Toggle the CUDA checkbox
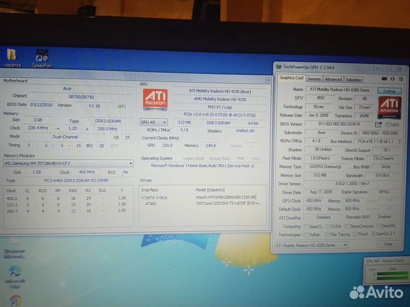The height and width of the screenshot is (307, 410). pyautogui.click(x=327, y=226)
